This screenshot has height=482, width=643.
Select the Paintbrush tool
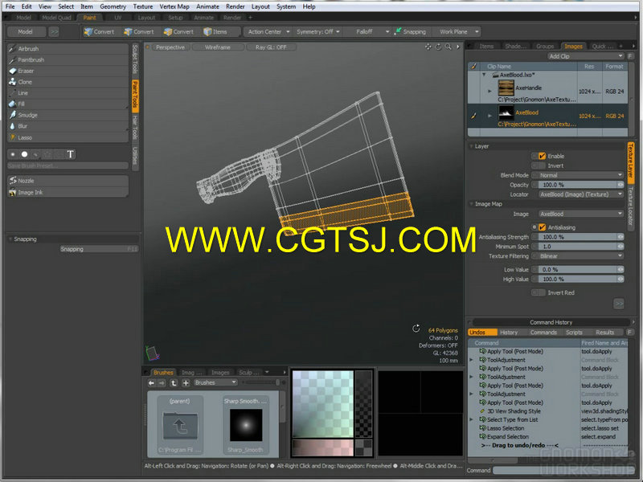68,59
